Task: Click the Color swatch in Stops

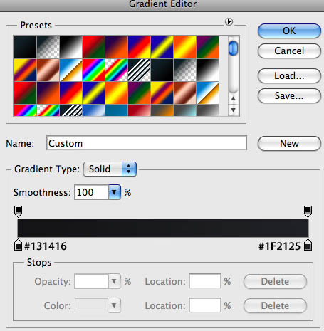Action: pyautogui.click(x=91, y=305)
